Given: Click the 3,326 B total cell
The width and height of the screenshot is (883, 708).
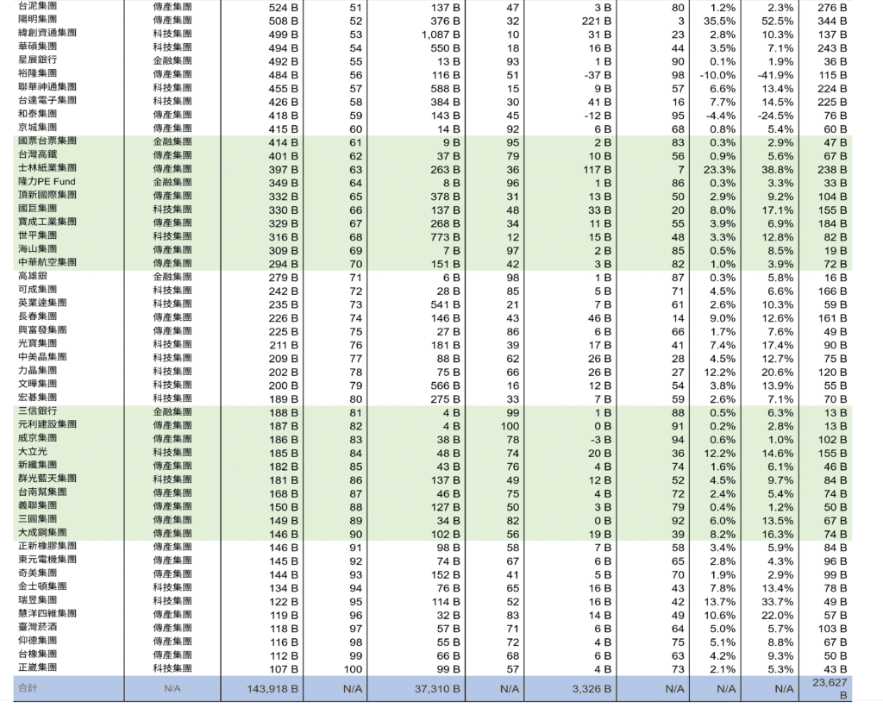Looking at the screenshot, I should (592, 689).
